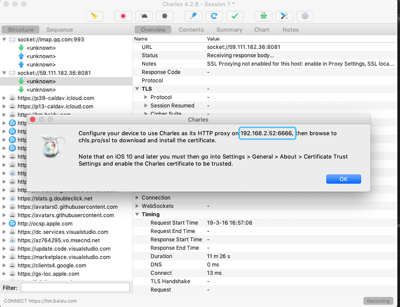Toggle breakpoints with the hexagon icon
The height and width of the screenshot is (307, 400).
coord(165,16)
